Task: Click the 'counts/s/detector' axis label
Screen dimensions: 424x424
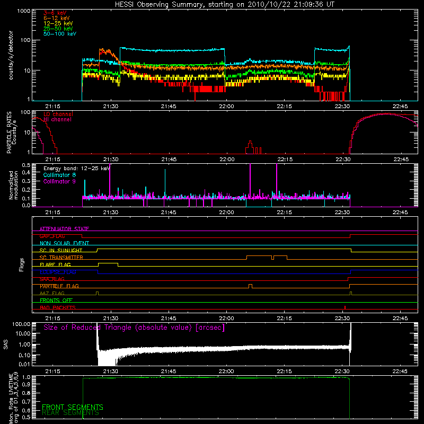Action: (11, 55)
